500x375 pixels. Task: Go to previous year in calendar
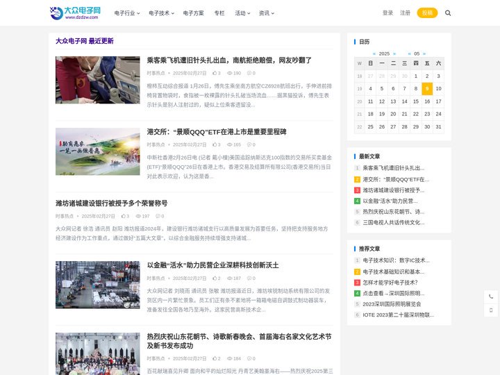click(x=374, y=53)
